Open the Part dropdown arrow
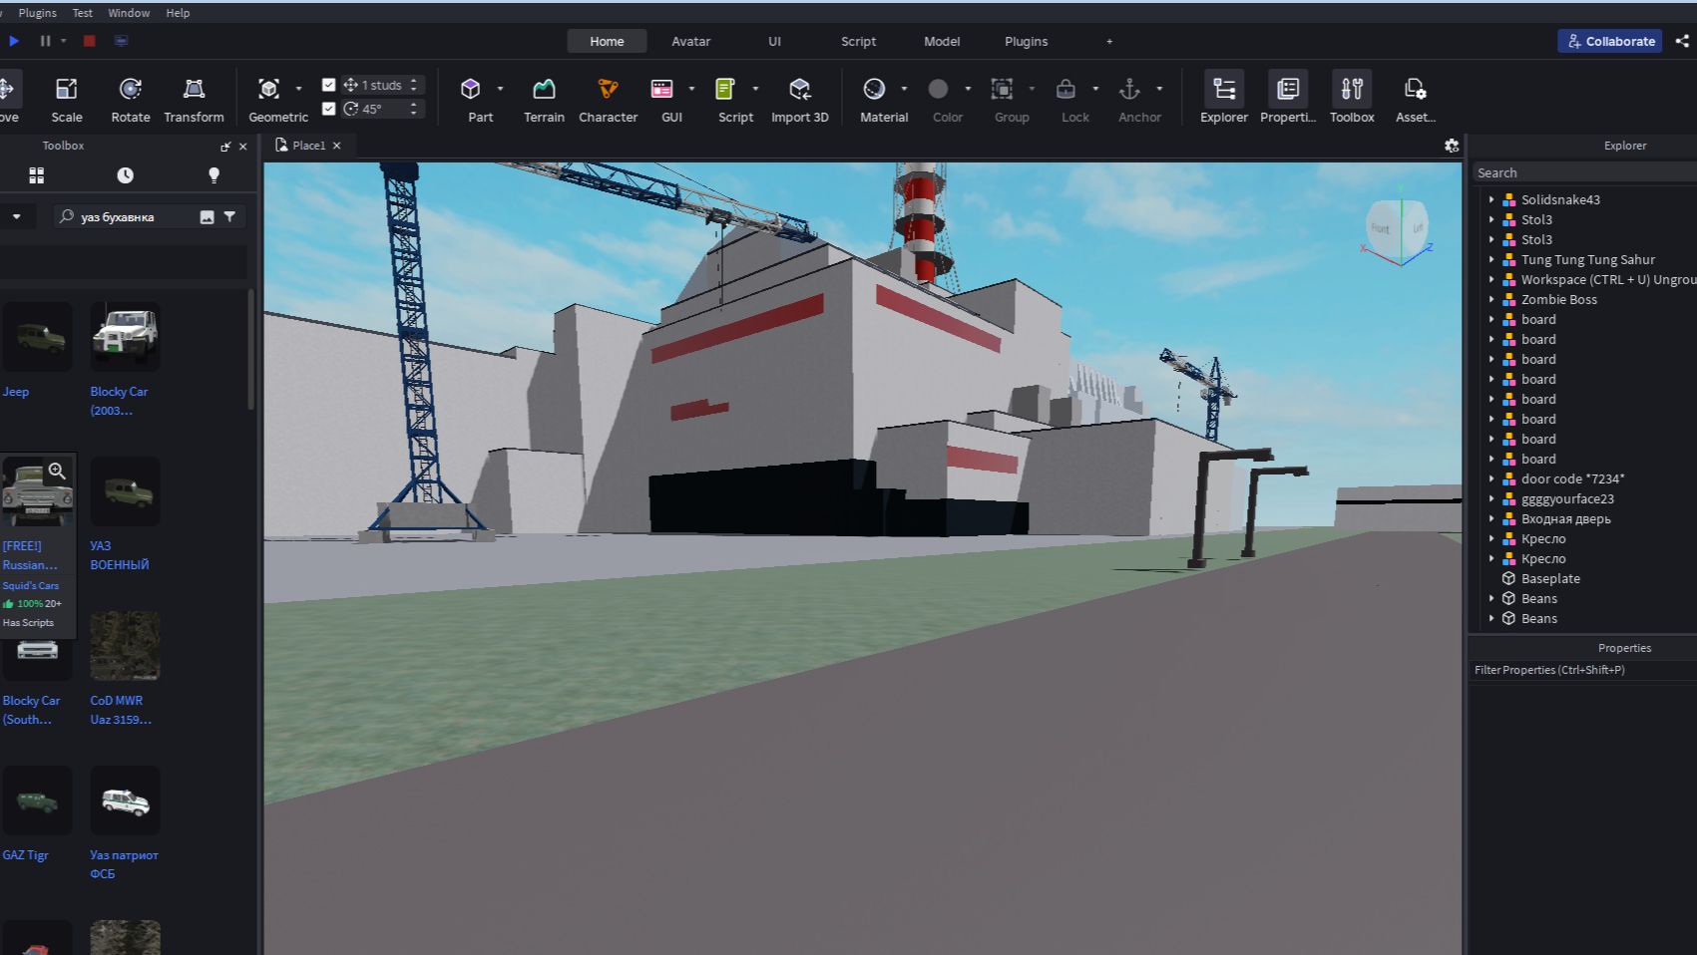The image size is (1697, 955). (x=500, y=89)
